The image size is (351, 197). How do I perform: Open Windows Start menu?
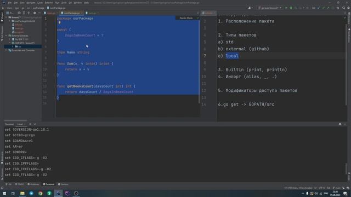tap(4, 193)
